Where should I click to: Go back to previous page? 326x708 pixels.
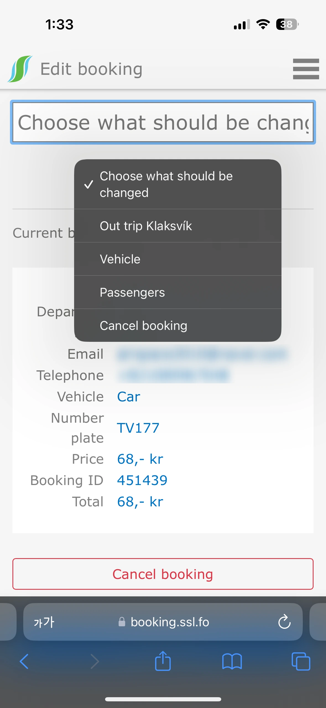24,661
